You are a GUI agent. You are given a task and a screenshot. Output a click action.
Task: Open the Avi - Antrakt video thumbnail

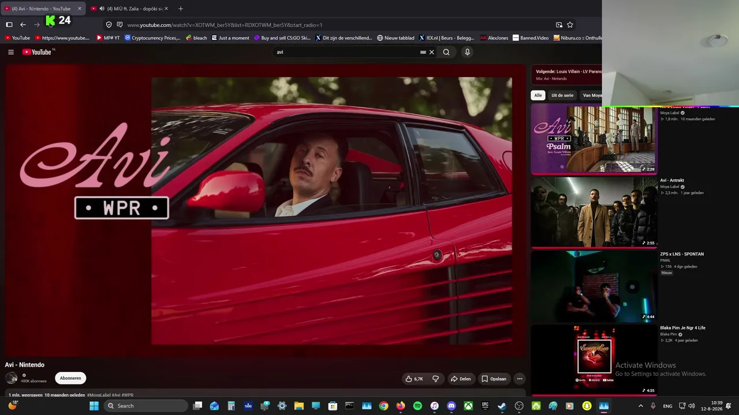click(x=594, y=212)
